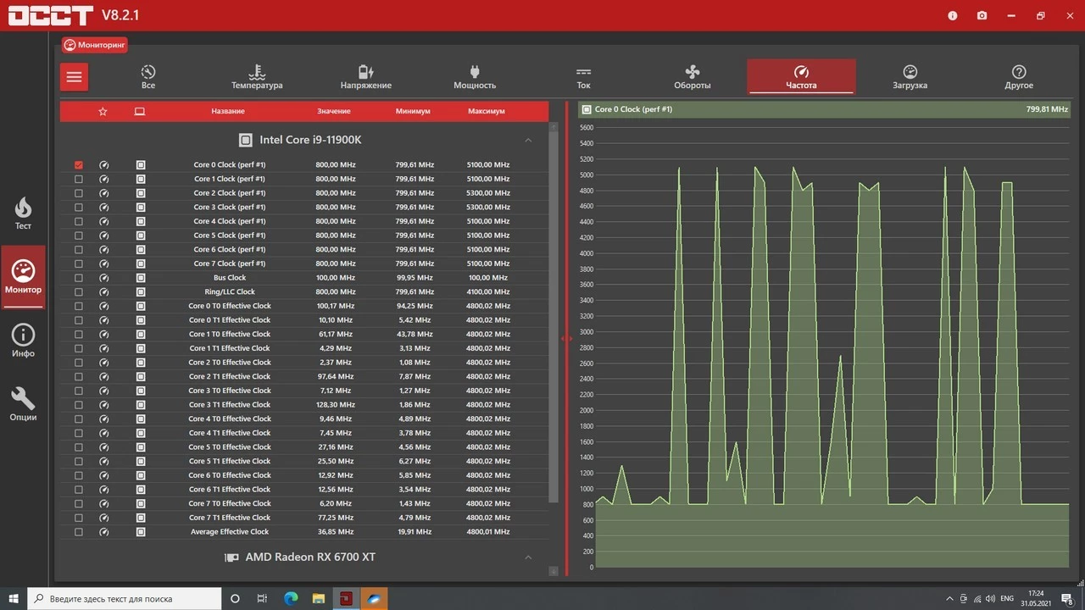
Task: Click chip icon in Ring/LLC Clock row
Action: click(x=141, y=291)
